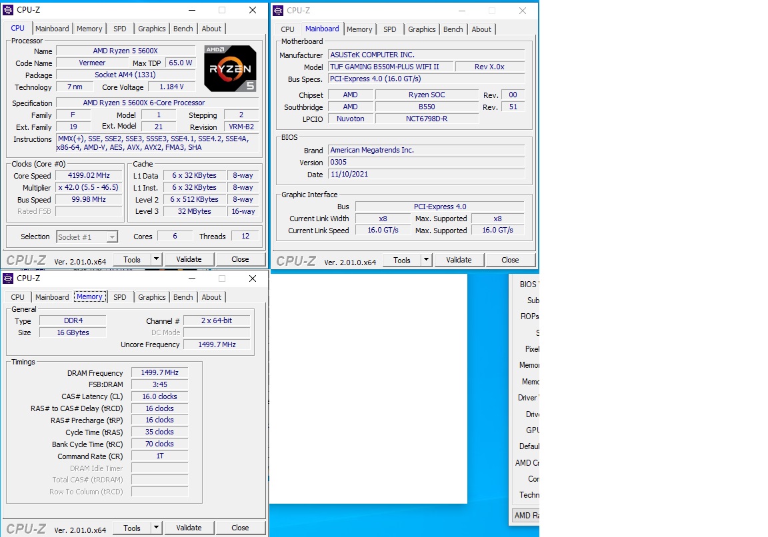Click the Tools button in the Mainboard window

click(401, 261)
